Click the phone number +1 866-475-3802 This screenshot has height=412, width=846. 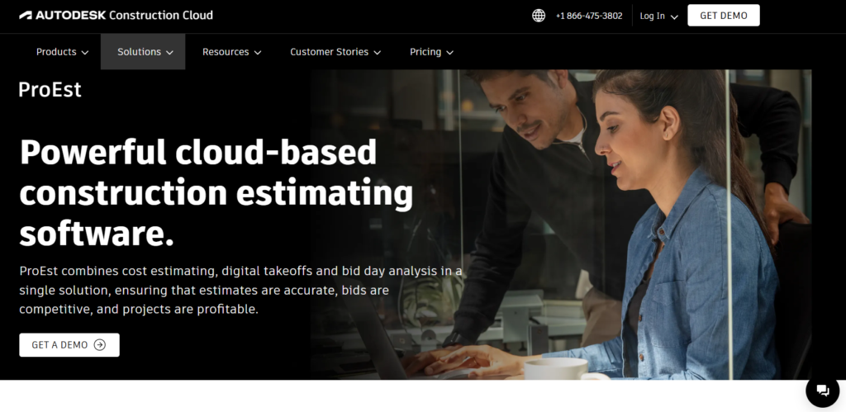(588, 16)
